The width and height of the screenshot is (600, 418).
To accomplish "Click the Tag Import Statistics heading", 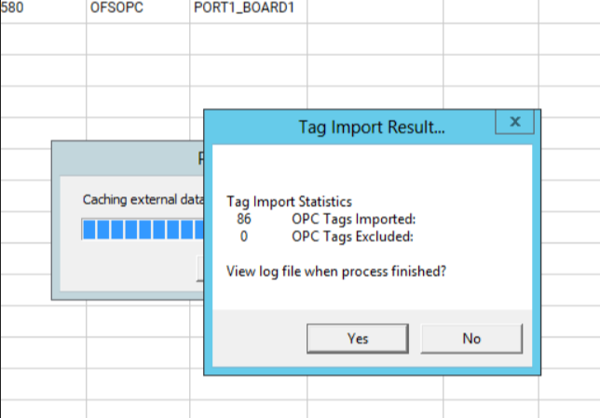I will click(x=290, y=201).
